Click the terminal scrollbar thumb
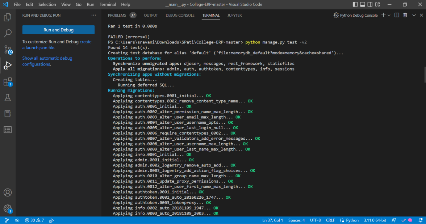This screenshot has height=224, width=426. click(425, 75)
